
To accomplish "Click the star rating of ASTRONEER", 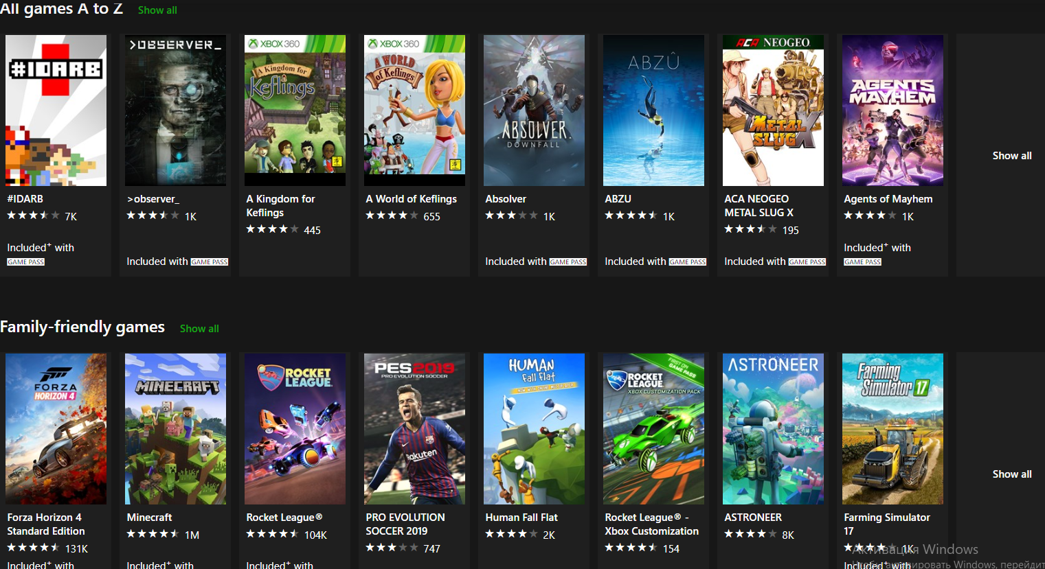I will 750,534.
